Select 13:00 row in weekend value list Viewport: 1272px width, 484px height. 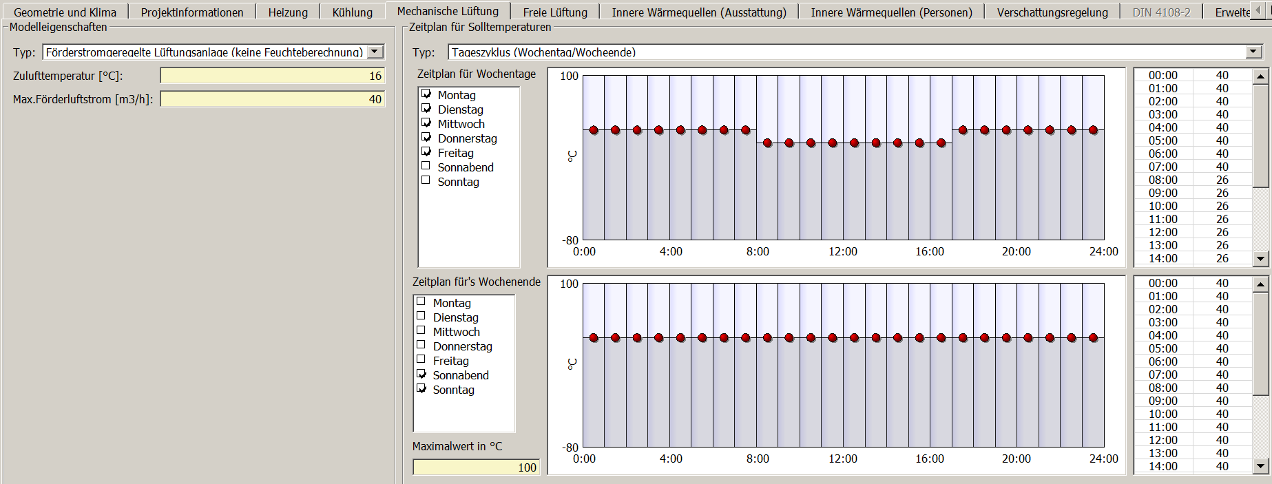(1193, 453)
